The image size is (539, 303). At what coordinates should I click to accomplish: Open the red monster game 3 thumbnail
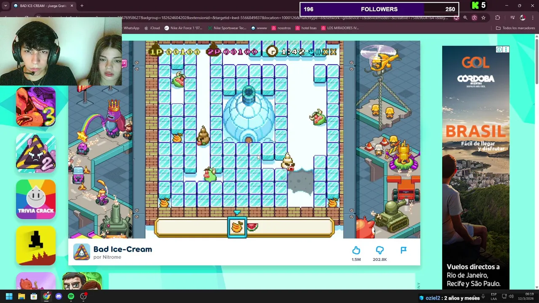36,106
